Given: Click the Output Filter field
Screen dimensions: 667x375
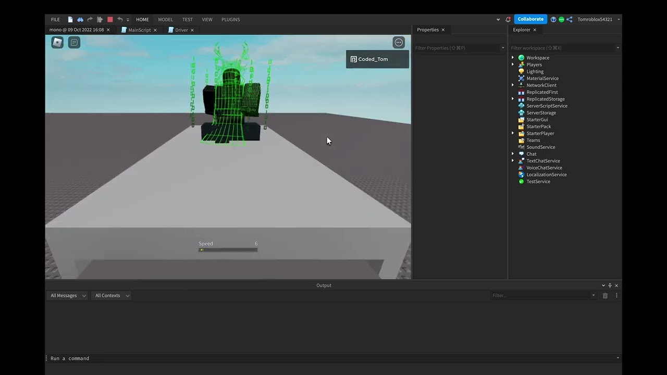Looking at the screenshot, I should click(544, 295).
